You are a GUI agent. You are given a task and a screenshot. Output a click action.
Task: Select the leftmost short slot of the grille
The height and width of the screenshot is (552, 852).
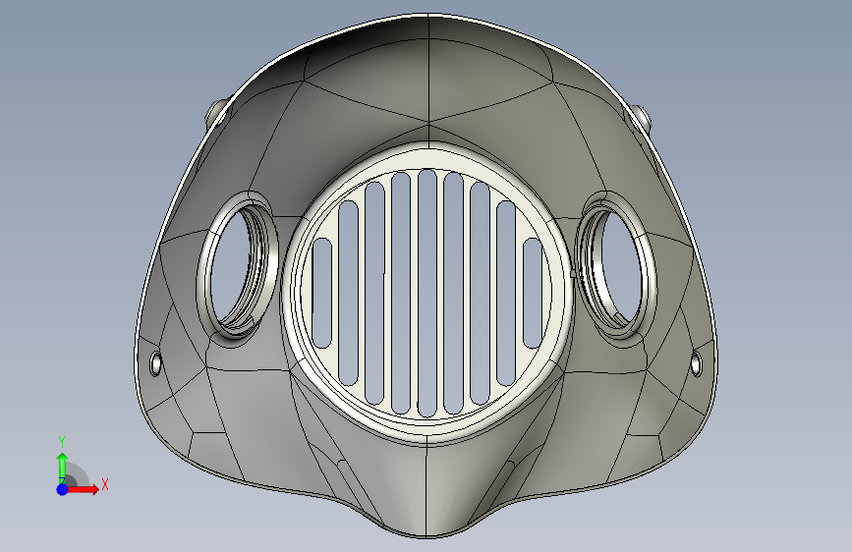pyautogui.click(x=322, y=293)
